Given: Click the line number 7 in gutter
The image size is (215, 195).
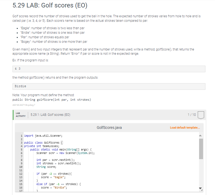Looking at the screenshot, I should click(21, 156).
